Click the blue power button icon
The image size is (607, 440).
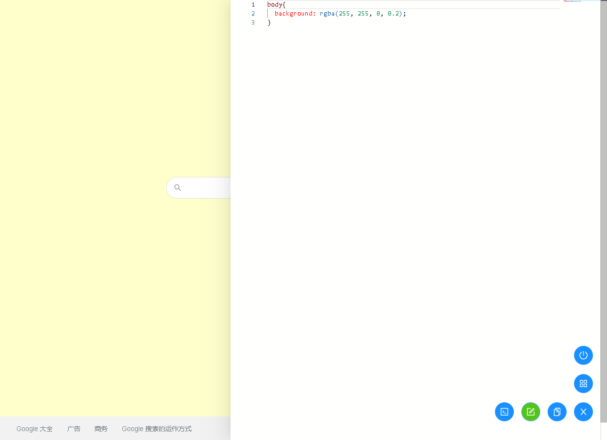583,355
